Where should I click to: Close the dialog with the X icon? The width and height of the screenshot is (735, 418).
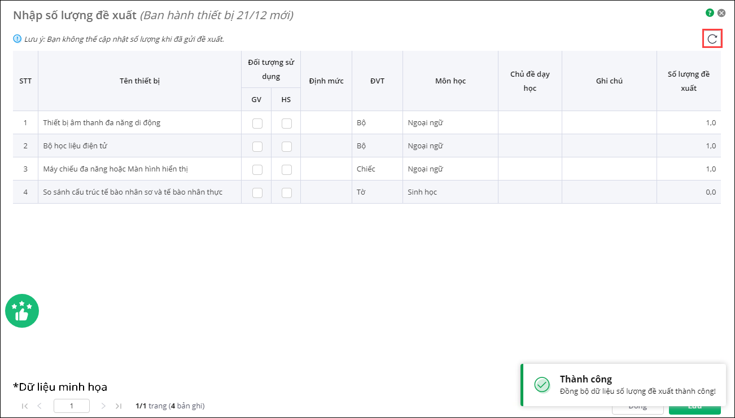721,13
